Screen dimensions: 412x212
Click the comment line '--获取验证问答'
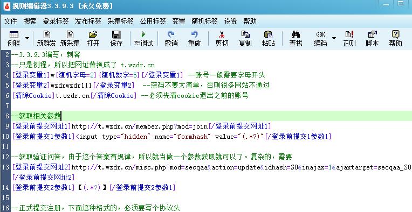152,157
